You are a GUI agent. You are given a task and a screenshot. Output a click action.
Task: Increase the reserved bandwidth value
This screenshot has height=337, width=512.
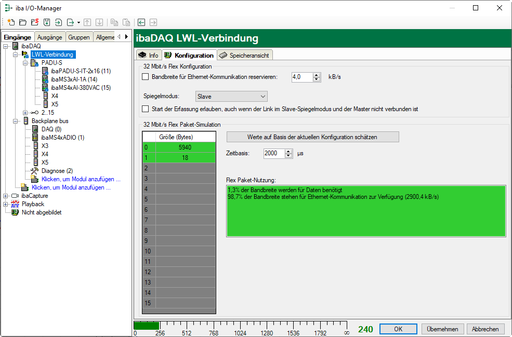pos(317,75)
